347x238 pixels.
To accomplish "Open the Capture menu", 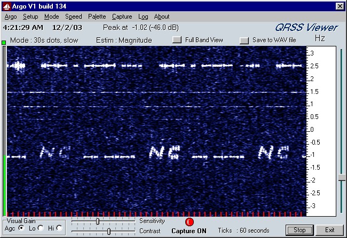I will pyautogui.click(x=122, y=17).
